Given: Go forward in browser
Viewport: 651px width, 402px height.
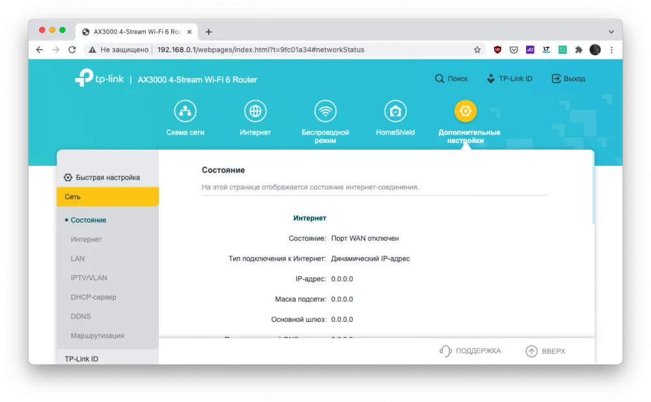Looking at the screenshot, I should (55, 50).
